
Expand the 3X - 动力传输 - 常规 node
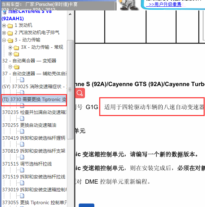point(10,47)
